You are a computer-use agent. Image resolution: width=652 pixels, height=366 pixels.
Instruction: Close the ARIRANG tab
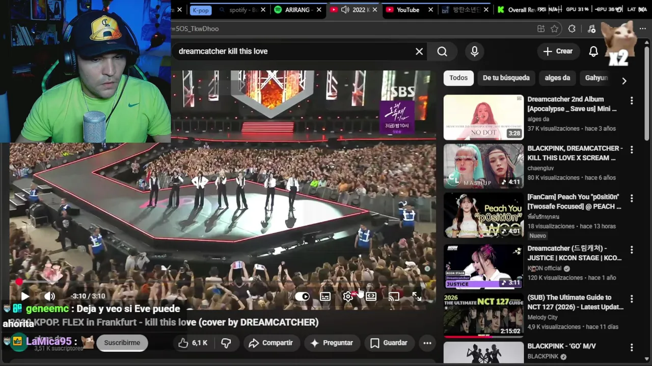319,10
